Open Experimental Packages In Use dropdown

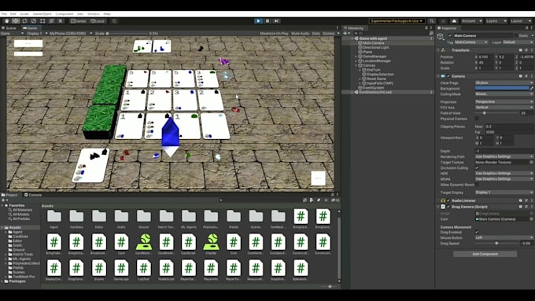point(397,20)
